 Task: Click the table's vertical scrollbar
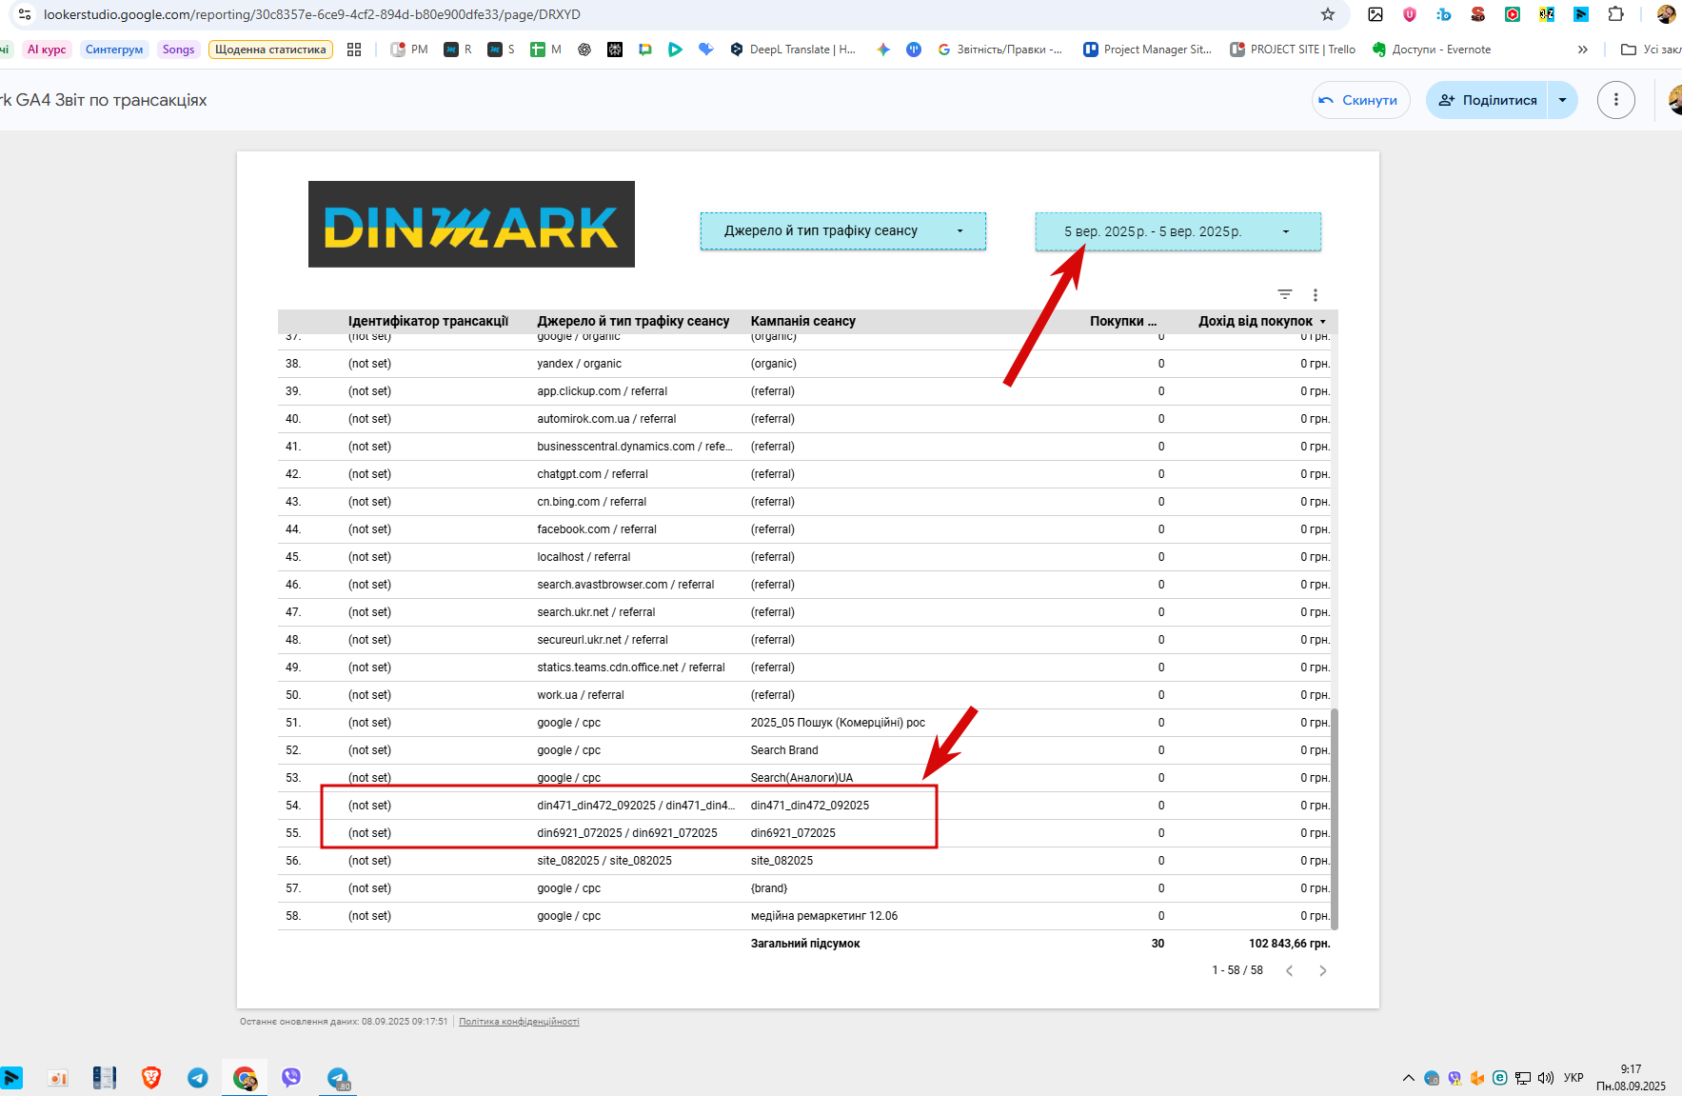click(1334, 819)
